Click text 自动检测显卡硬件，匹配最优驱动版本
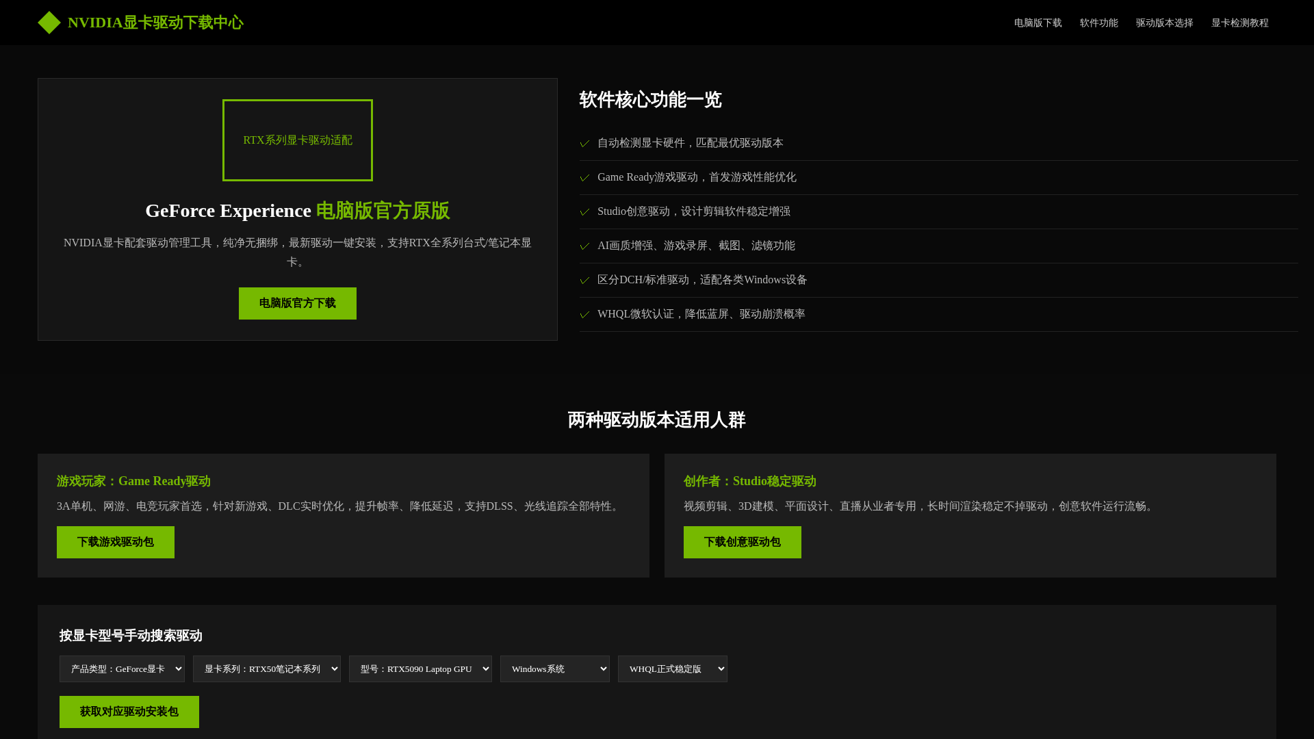 (x=691, y=143)
